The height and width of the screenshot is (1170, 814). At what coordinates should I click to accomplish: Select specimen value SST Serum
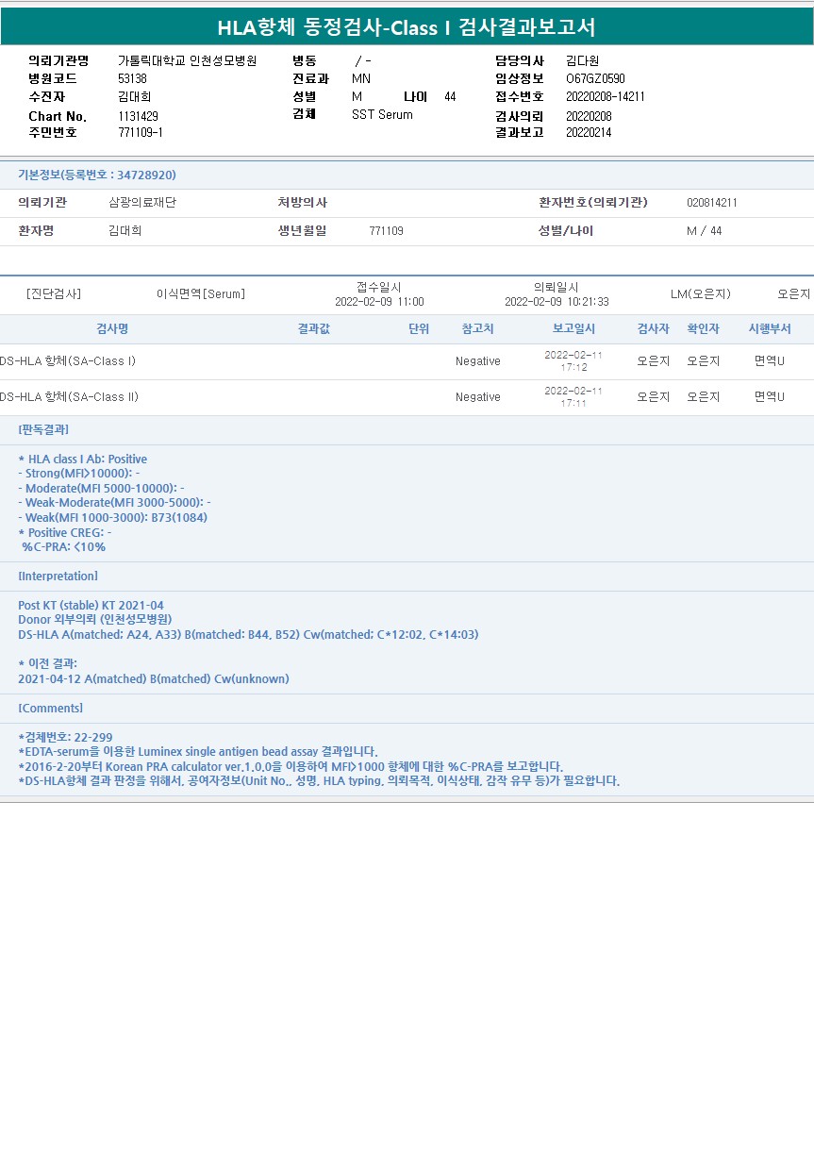(x=382, y=115)
